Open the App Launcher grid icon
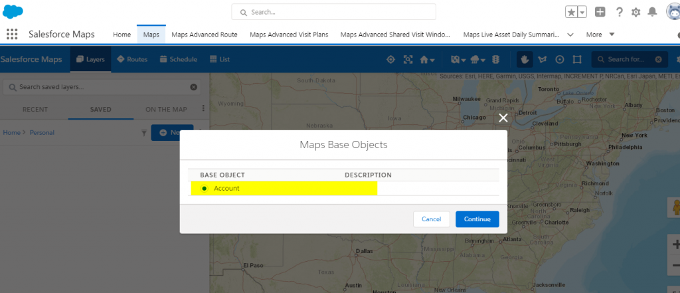680x293 pixels. click(12, 35)
